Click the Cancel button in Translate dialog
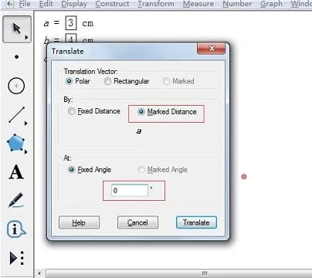Screen dimensions: 312x278 pyautogui.click(x=137, y=222)
